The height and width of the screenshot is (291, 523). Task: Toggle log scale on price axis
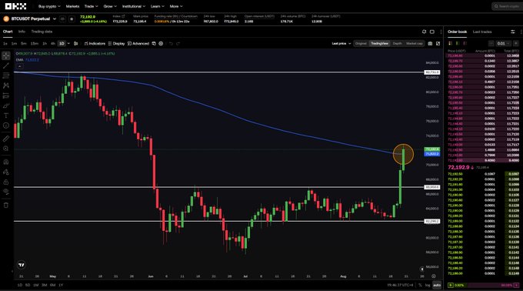tap(428, 285)
